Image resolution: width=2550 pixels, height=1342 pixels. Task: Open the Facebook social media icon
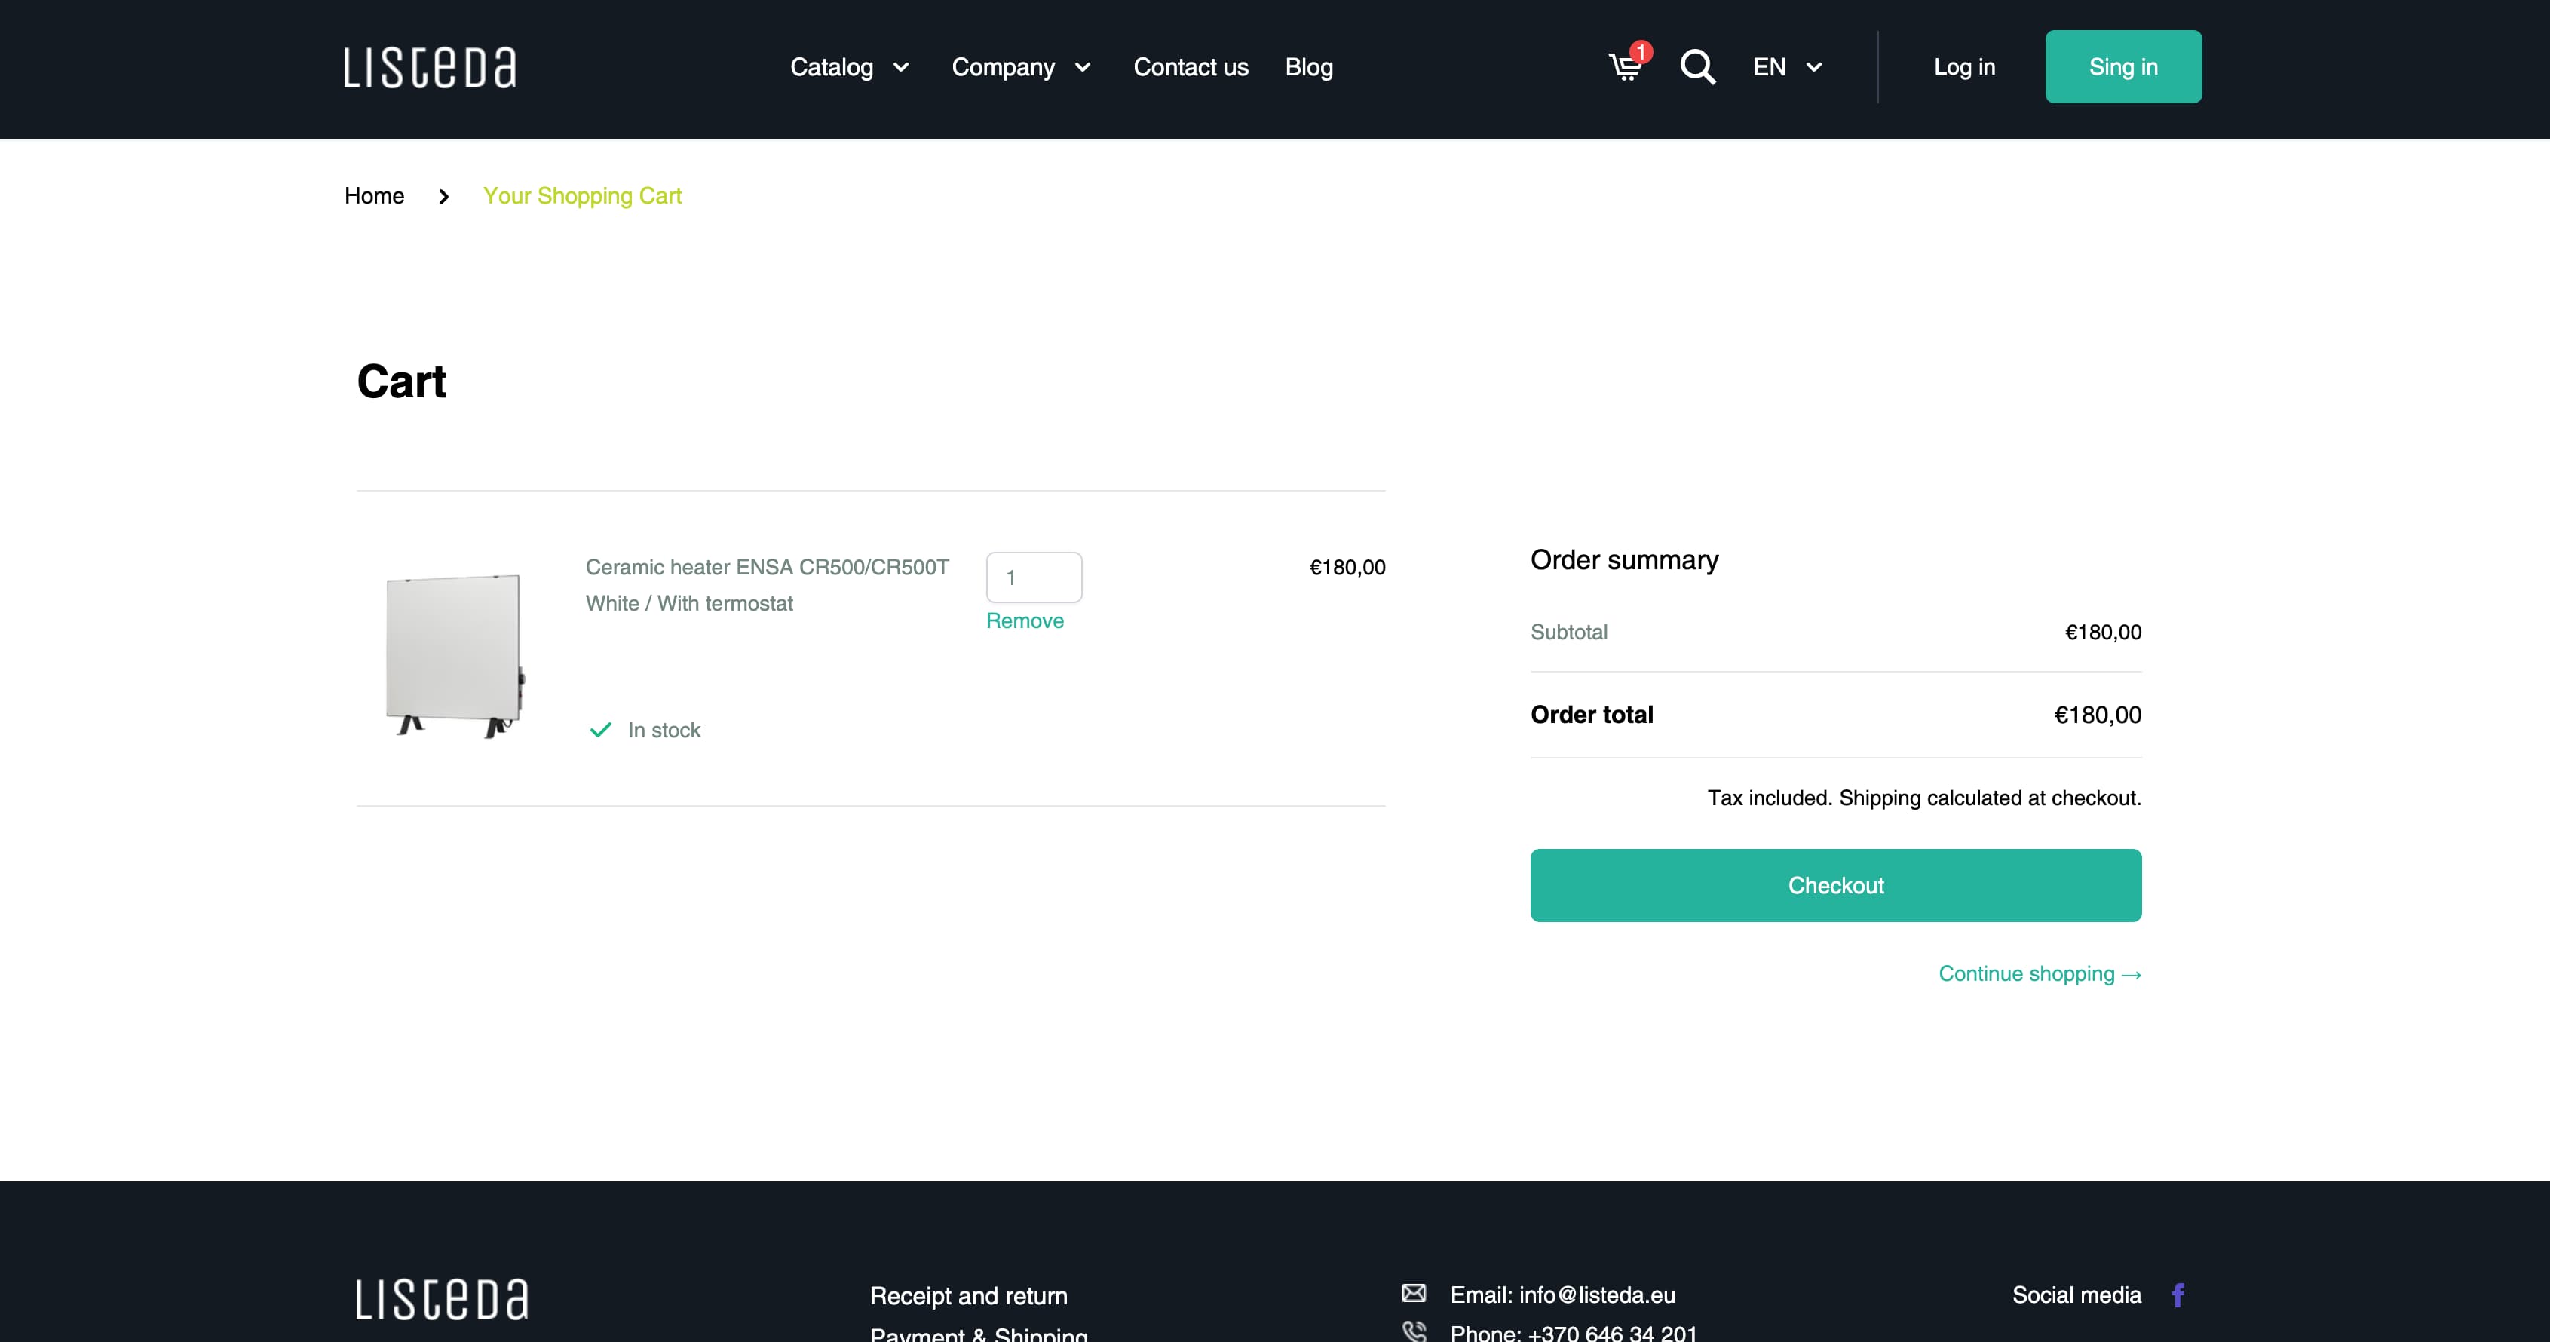(x=2178, y=1295)
